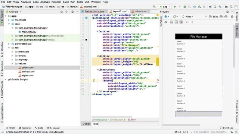Click the yellow warning stripe at top of editor
Image resolution: width=239 pixels, height=134 pixels.
(158, 15)
